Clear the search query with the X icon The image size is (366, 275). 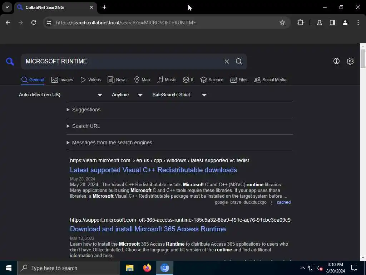click(227, 62)
